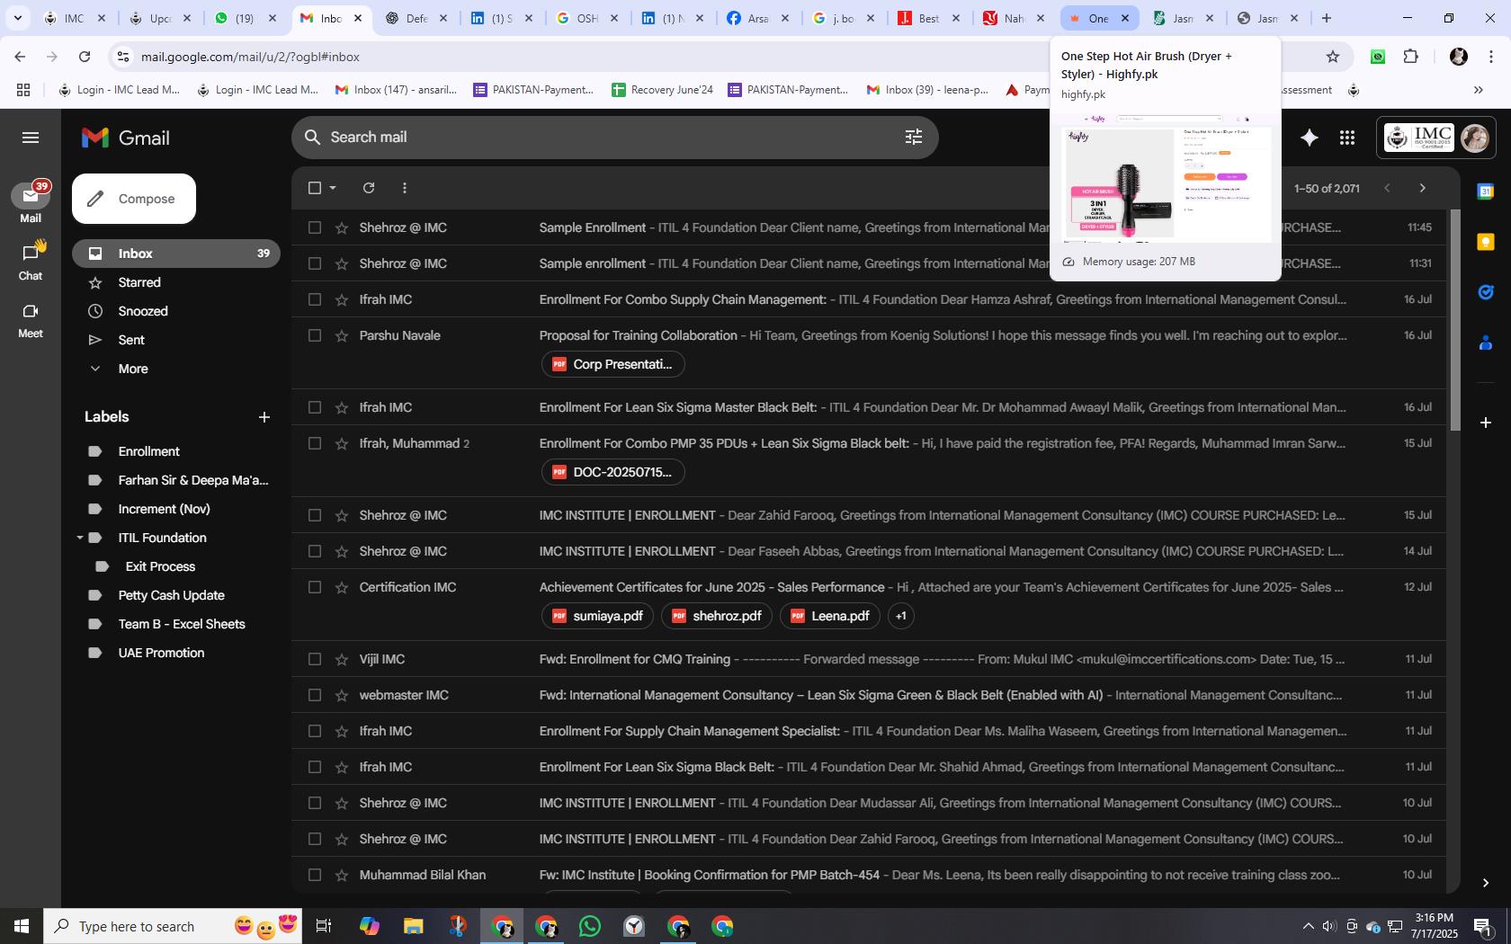1511x944 pixels.
Task: Select the Vijil IMC email checkbox
Action: click(315, 659)
